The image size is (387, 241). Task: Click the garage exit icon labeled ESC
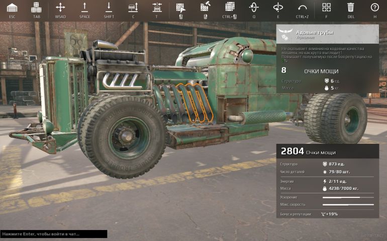(x=12, y=8)
